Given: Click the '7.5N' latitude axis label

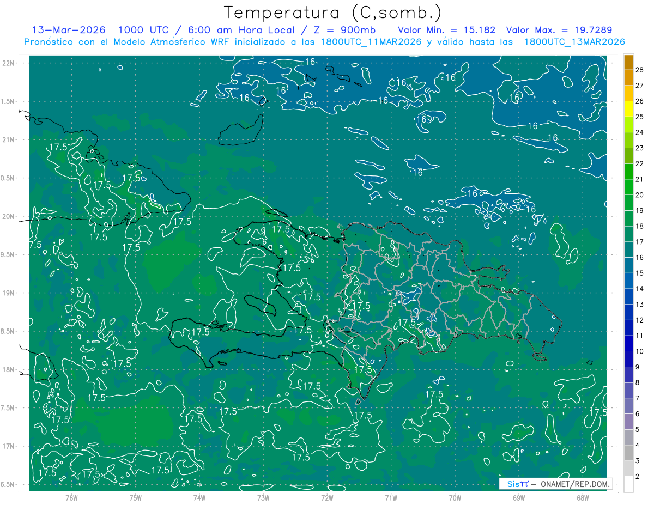Looking at the screenshot, I should tap(8, 408).
